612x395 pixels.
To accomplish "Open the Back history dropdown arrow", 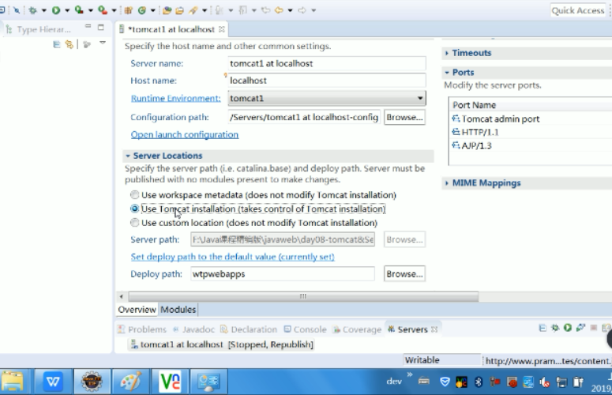I will point(290,10).
